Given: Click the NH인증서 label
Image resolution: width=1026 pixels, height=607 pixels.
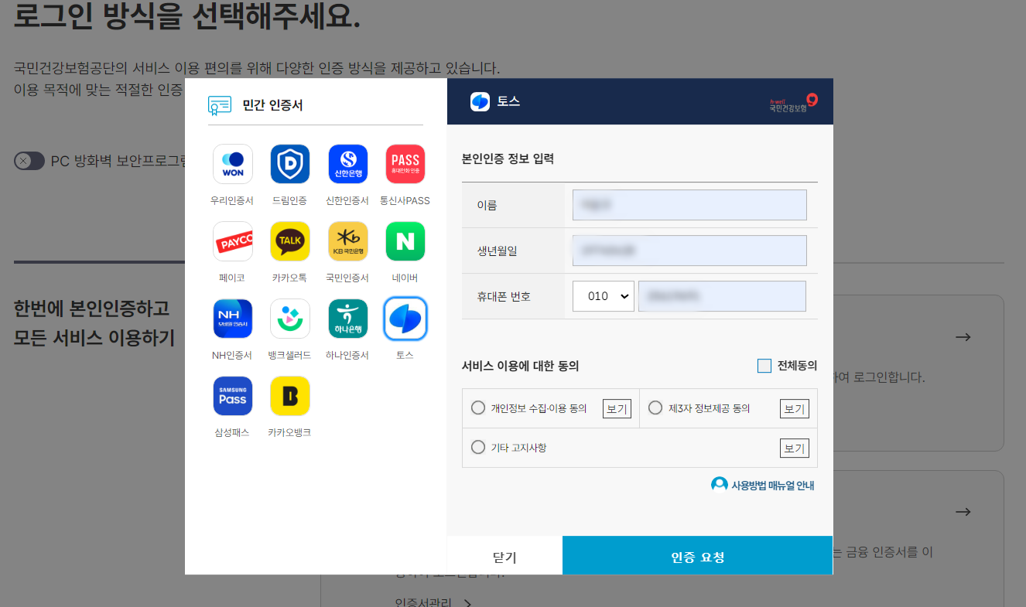Looking at the screenshot, I should coord(232,355).
